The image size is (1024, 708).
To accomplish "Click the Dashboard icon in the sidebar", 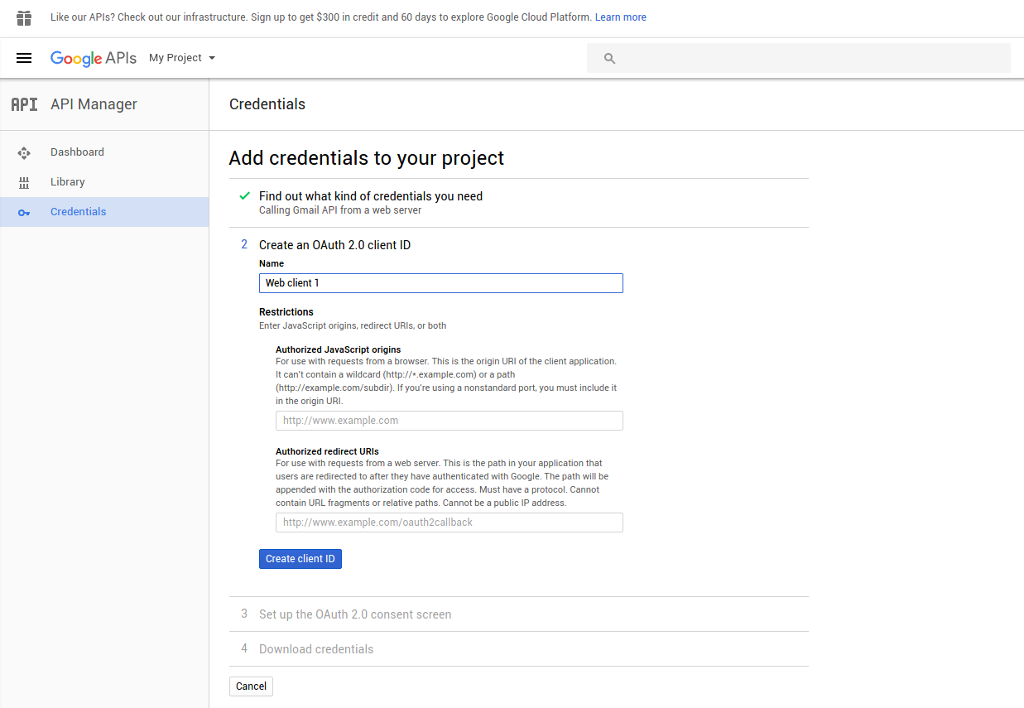I will coord(24,152).
